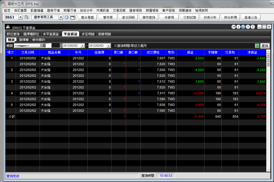The image size is (274, 182).
Task: Click the start date field 2012/02/02
Action: coord(71,46)
